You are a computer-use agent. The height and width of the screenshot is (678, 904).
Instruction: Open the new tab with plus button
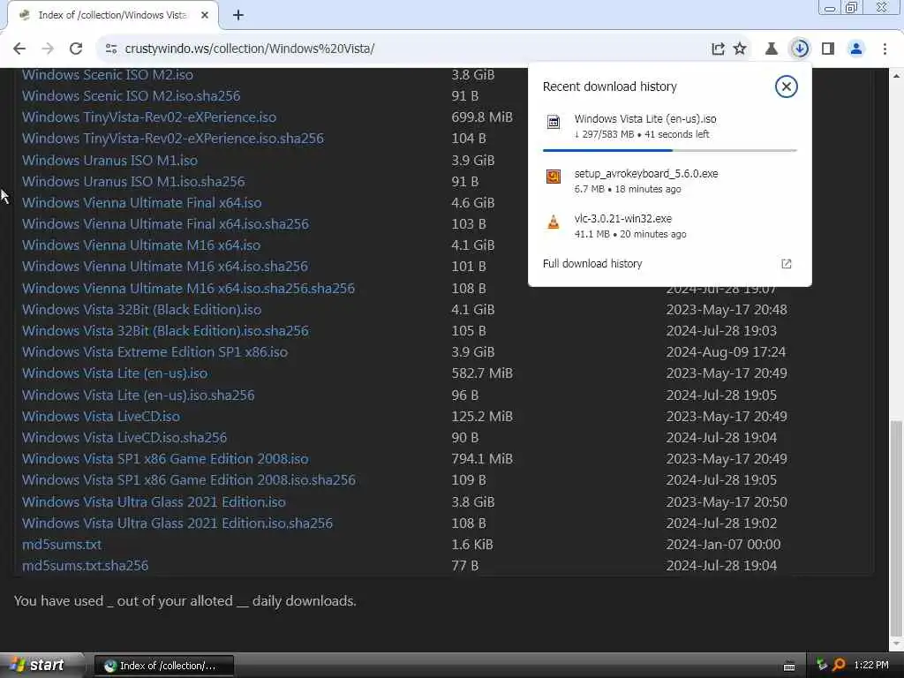tap(238, 15)
